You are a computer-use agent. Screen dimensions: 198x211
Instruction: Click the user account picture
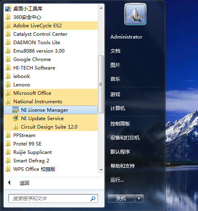(x=135, y=14)
